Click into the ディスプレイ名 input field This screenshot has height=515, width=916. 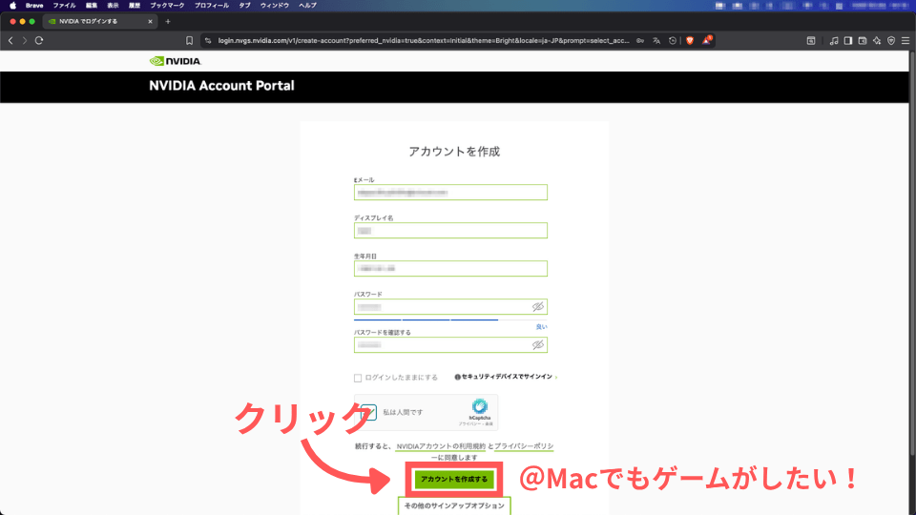click(x=450, y=230)
